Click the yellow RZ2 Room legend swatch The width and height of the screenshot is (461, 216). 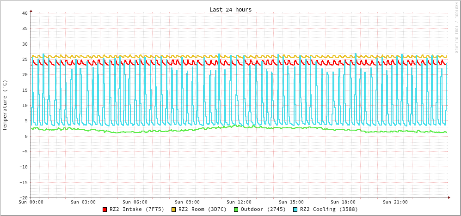coord(173,210)
